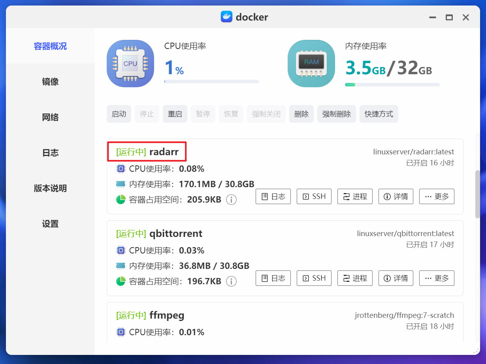Open SSH for qbittorrent container
Image resolution: width=486 pixels, height=364 pixels.
tap(314, 278)
